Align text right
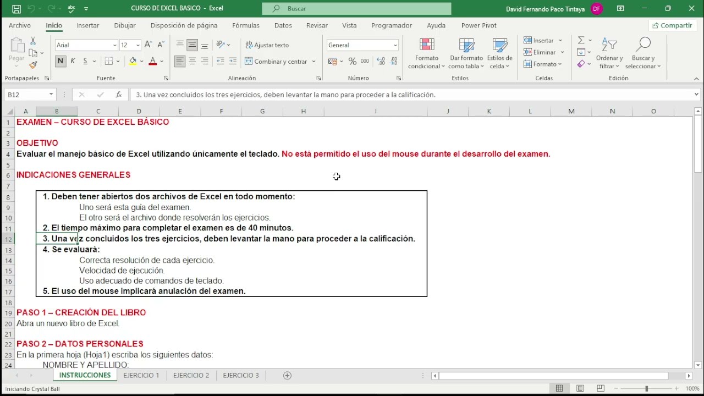This screenshot has width=704, height=396. [x=205, y=62]
